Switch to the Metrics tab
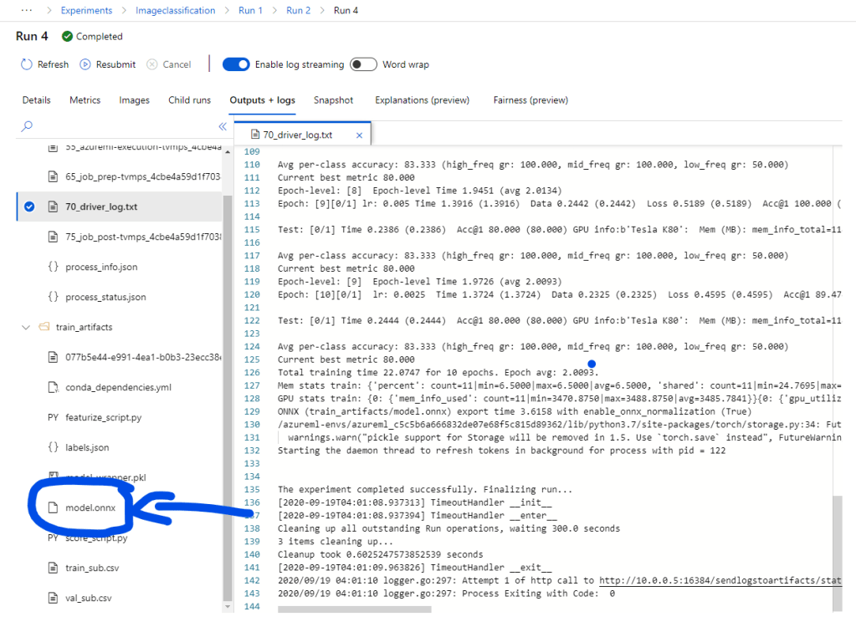 85,100
